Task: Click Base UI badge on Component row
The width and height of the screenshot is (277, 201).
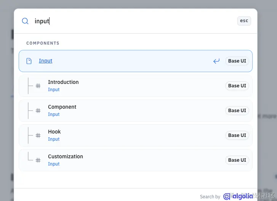Action: pyautogui.click(x=237, y=111)
